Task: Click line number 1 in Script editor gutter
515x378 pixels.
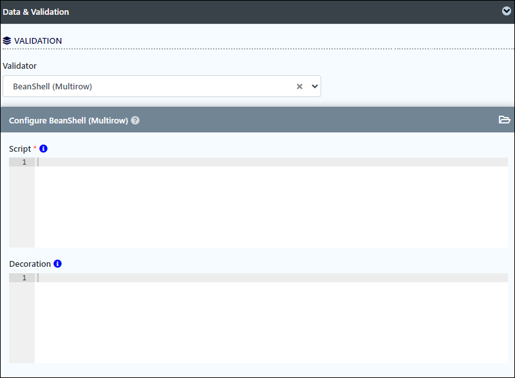Action: (x=24, y=162)
